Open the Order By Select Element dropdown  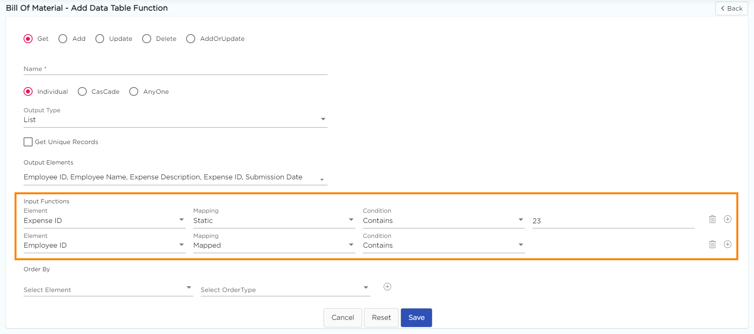point(108,290)
